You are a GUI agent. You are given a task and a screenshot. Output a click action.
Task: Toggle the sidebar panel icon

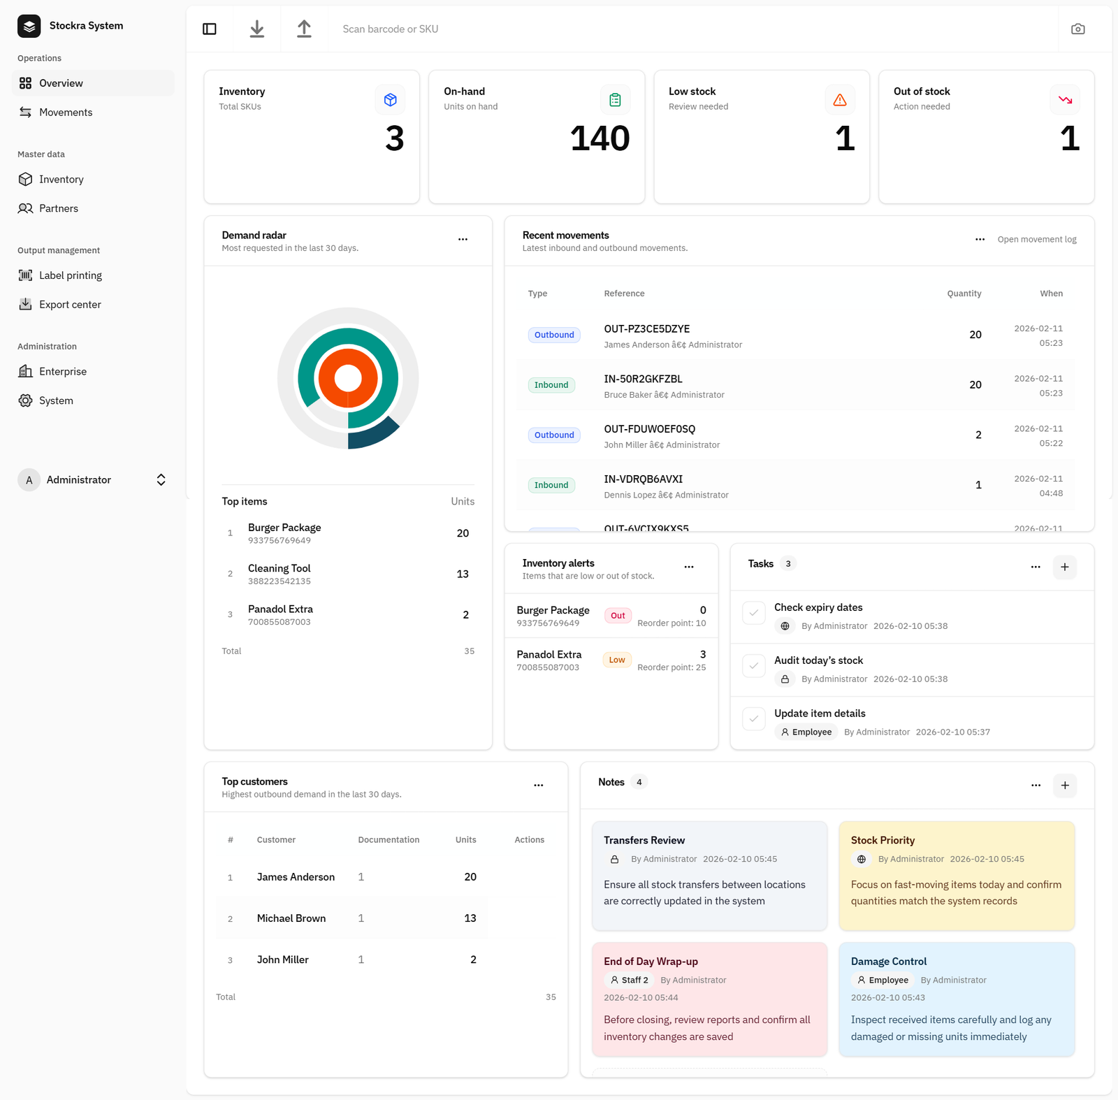pos(210,29)
